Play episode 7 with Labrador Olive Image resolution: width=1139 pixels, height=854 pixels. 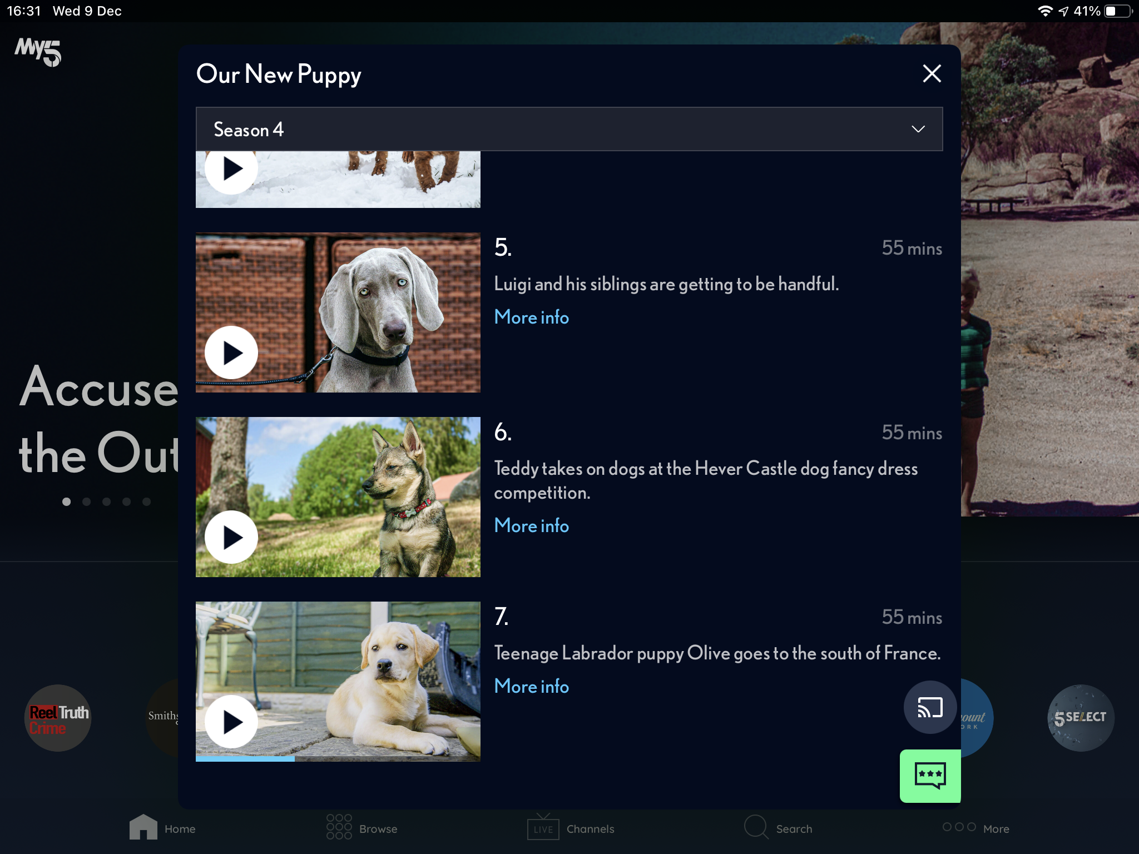coord(231,722)
